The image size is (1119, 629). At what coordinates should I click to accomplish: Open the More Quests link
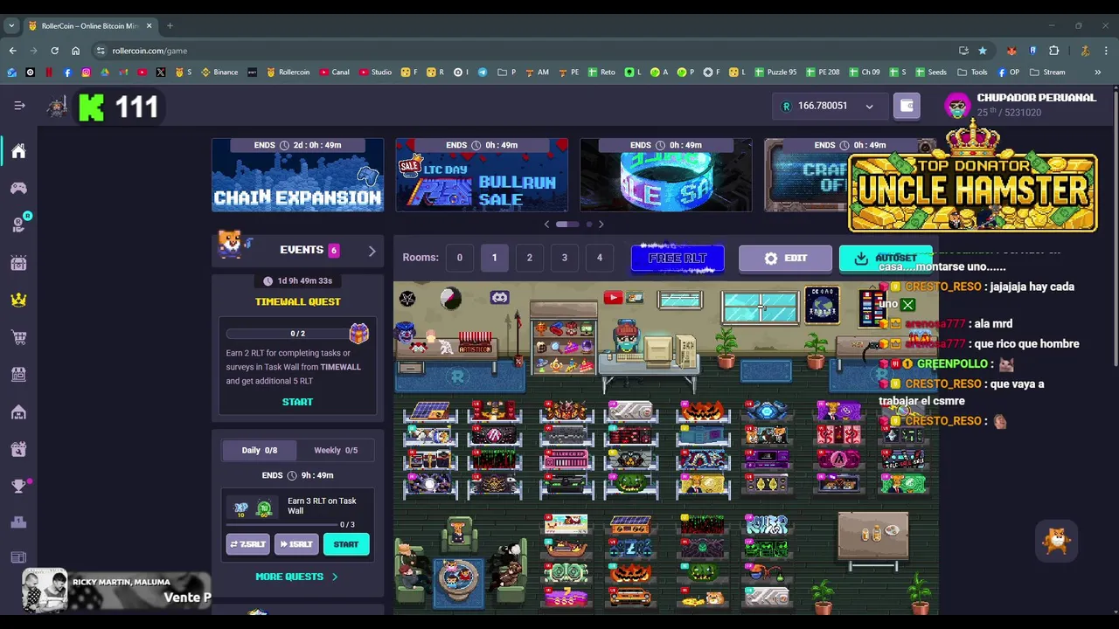(296, 577)
